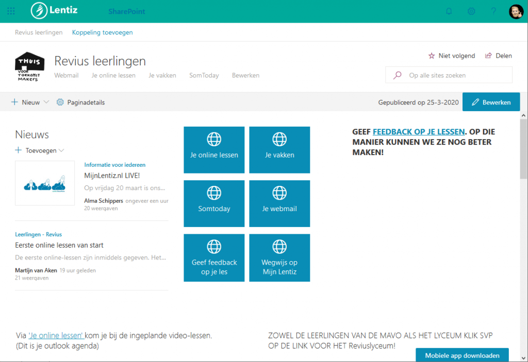Screen dimensions: 528x362
Task: Click the SharePoint header link
Action: 127,11
